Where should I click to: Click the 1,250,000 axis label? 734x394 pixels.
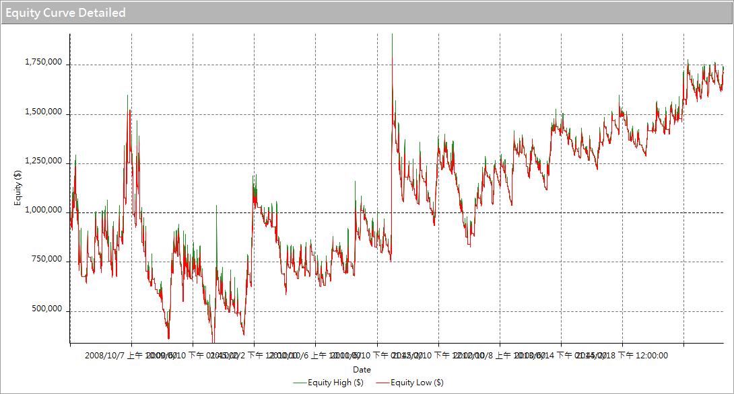pos(43,161)
